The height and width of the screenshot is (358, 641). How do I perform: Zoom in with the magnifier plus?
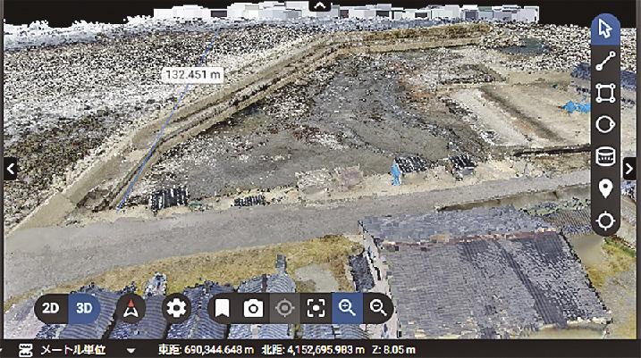347,309
